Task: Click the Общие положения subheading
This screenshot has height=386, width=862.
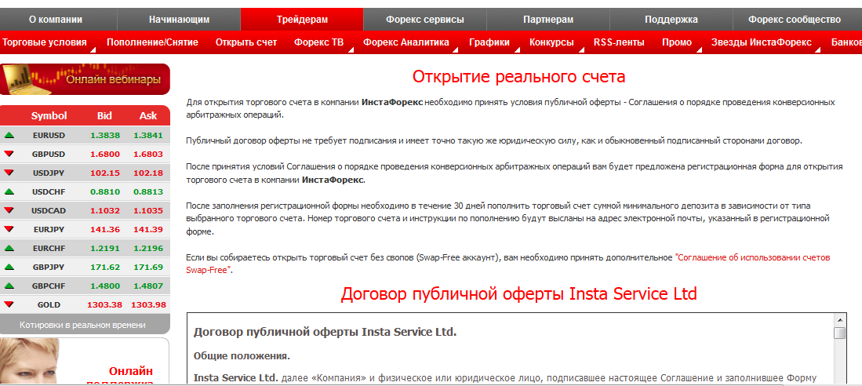Action: 242,355
